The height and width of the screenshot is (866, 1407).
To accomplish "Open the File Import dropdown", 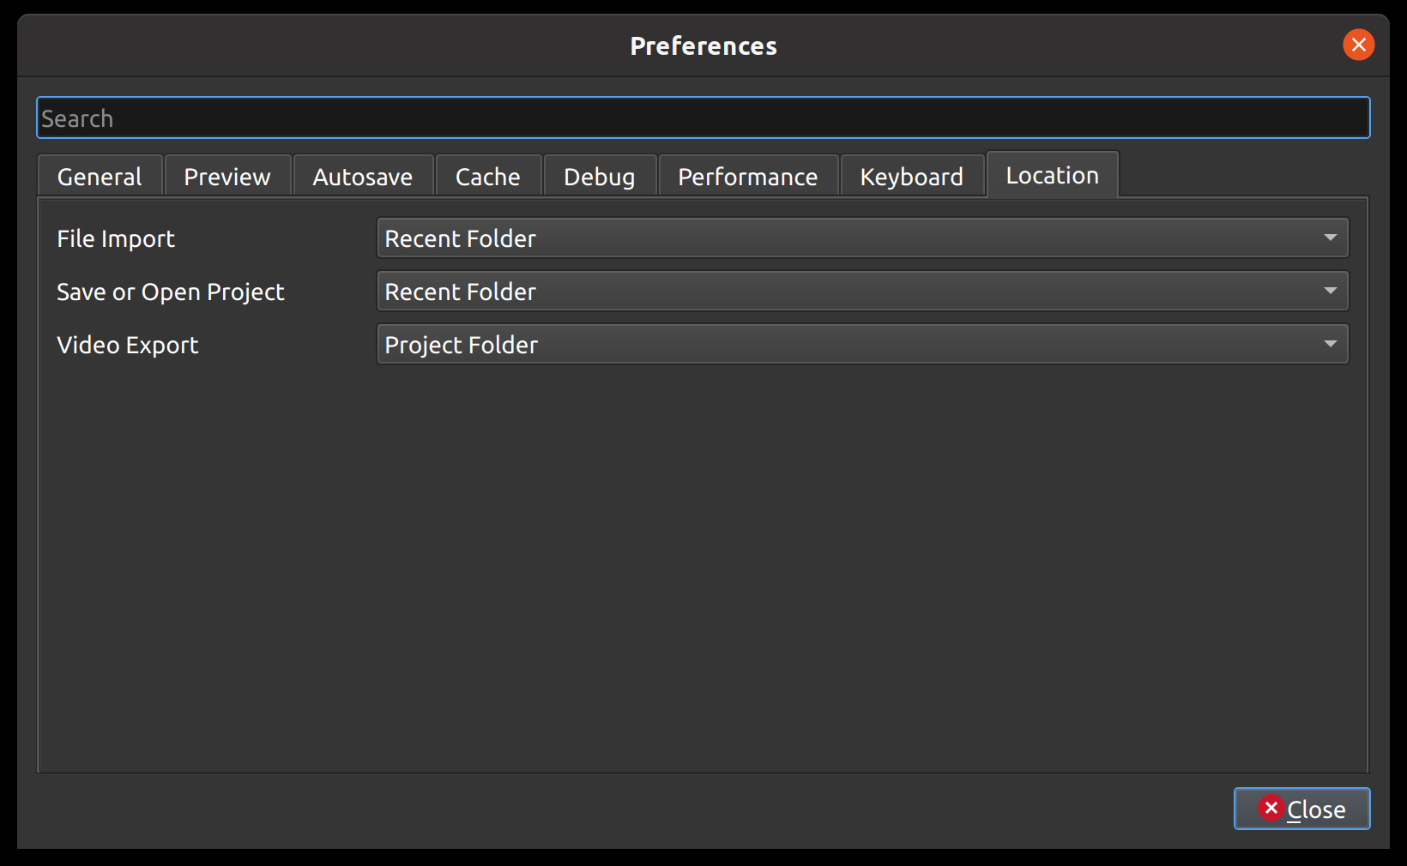I will click(x=861, y=238).
